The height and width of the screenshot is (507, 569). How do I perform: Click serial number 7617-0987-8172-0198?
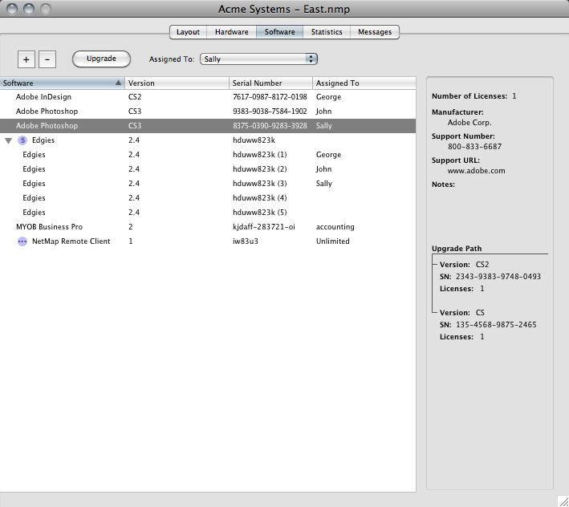coord(270,97)
